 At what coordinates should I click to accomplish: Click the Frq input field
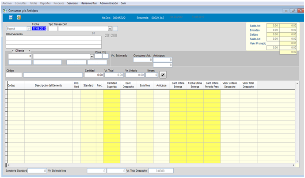[106, 56]
